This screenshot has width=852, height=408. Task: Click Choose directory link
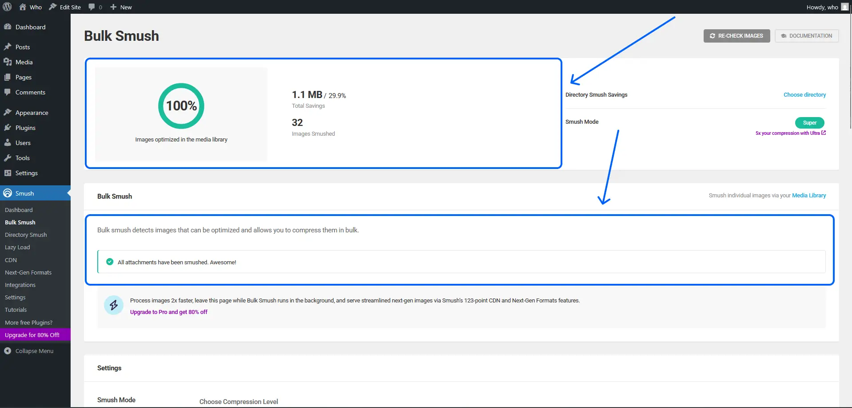[x=804, y=95]
